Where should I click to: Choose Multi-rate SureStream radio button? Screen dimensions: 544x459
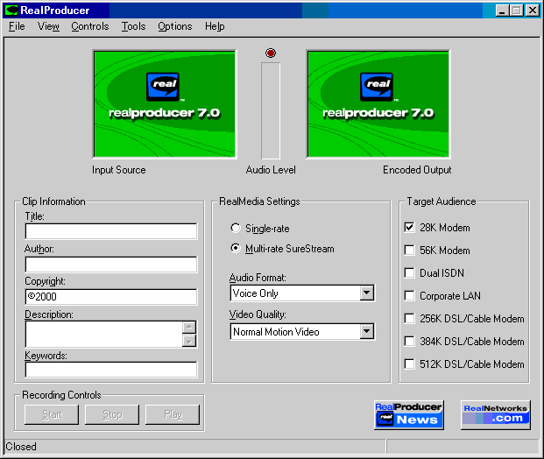point(235,249)
